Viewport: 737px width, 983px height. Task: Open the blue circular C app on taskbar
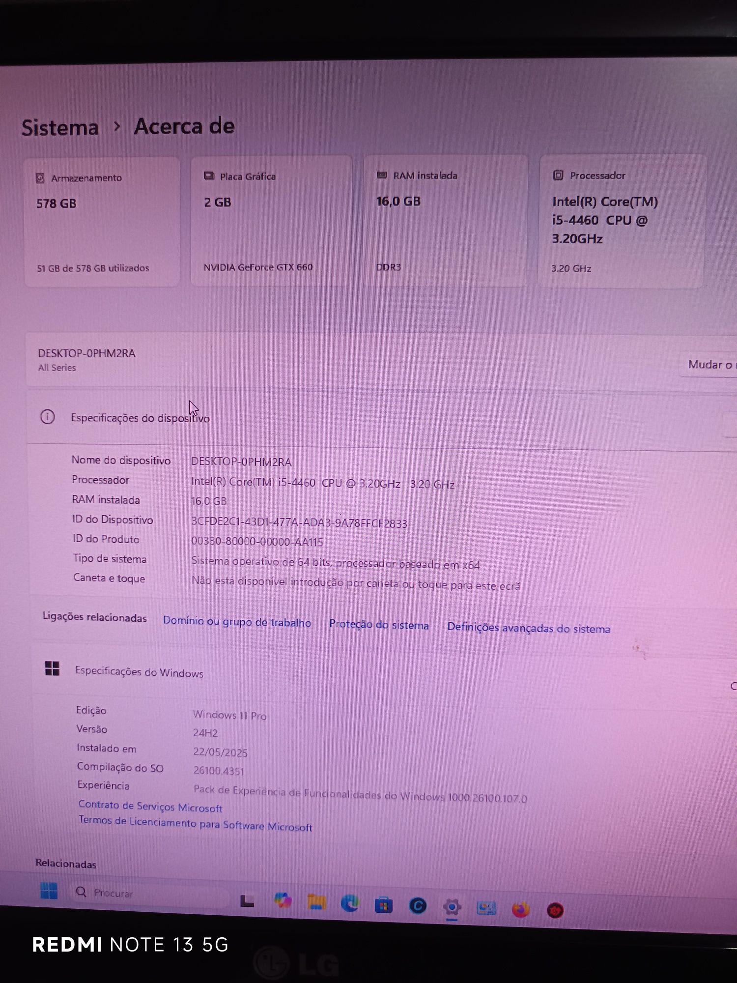(x=418, y=906)
